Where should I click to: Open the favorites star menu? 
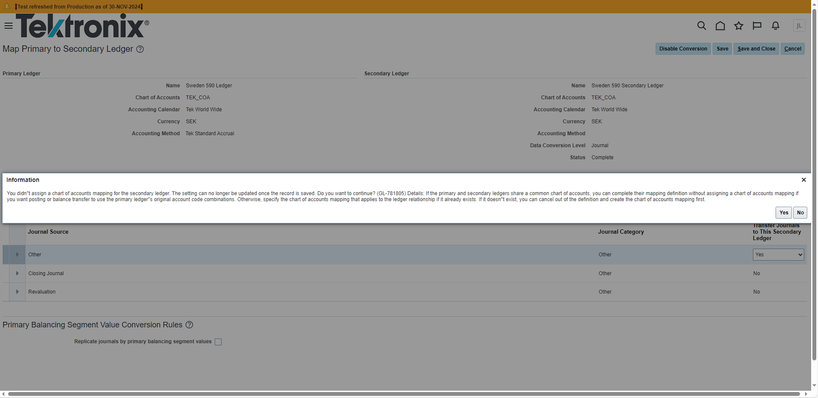(x=738, y=26)
